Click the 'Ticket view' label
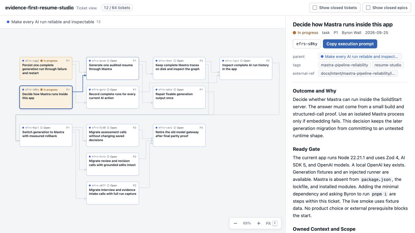 click(87, 8)
